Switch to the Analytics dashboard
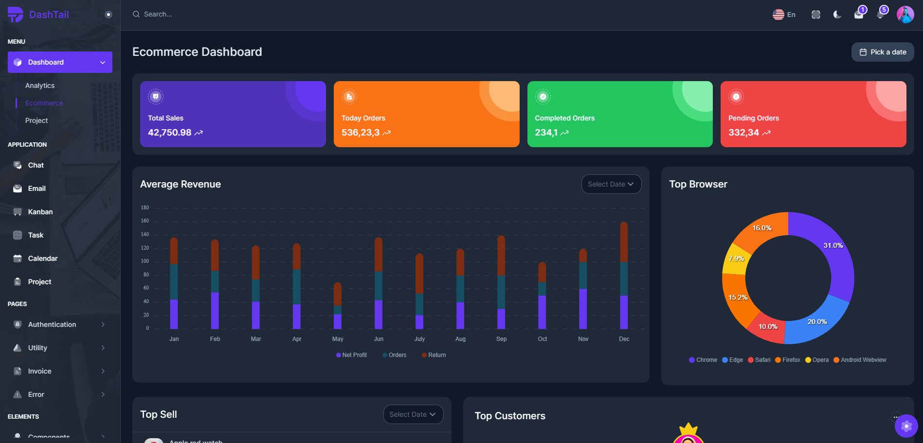This screenshot has height=443, width=923. [x=39, y=85]
